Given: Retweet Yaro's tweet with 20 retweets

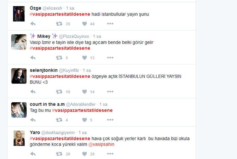Looking at the screenshot, I should click(59, 154).
